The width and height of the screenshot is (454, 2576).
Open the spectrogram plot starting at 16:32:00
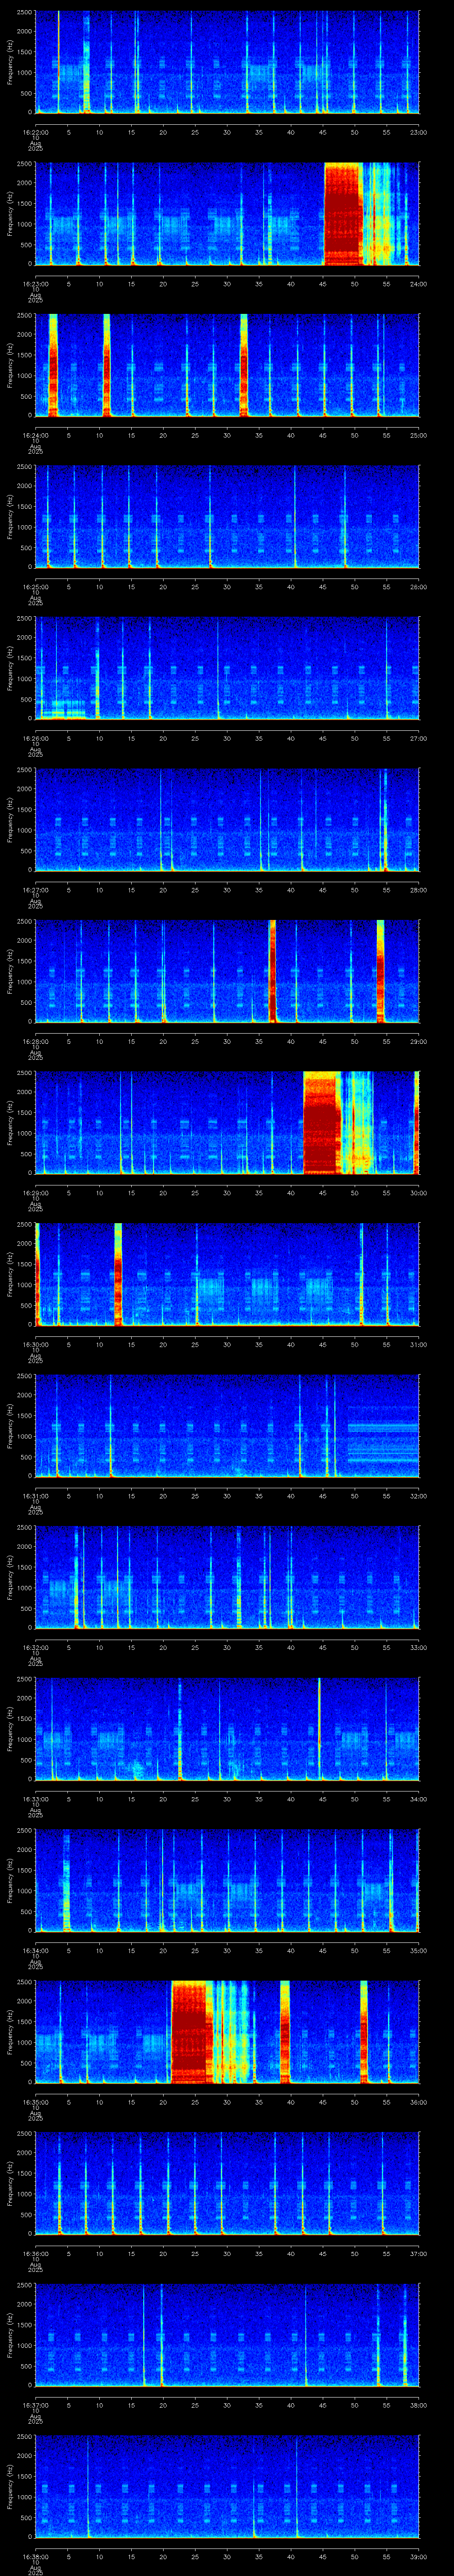pos(227,1577)
